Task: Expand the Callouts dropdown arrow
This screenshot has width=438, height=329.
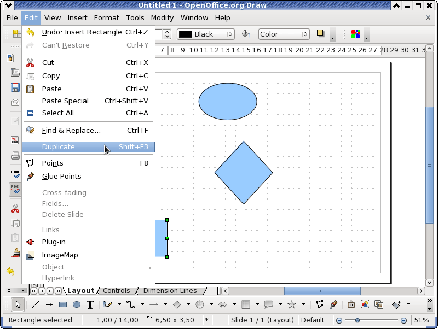Action: [280, 304]
